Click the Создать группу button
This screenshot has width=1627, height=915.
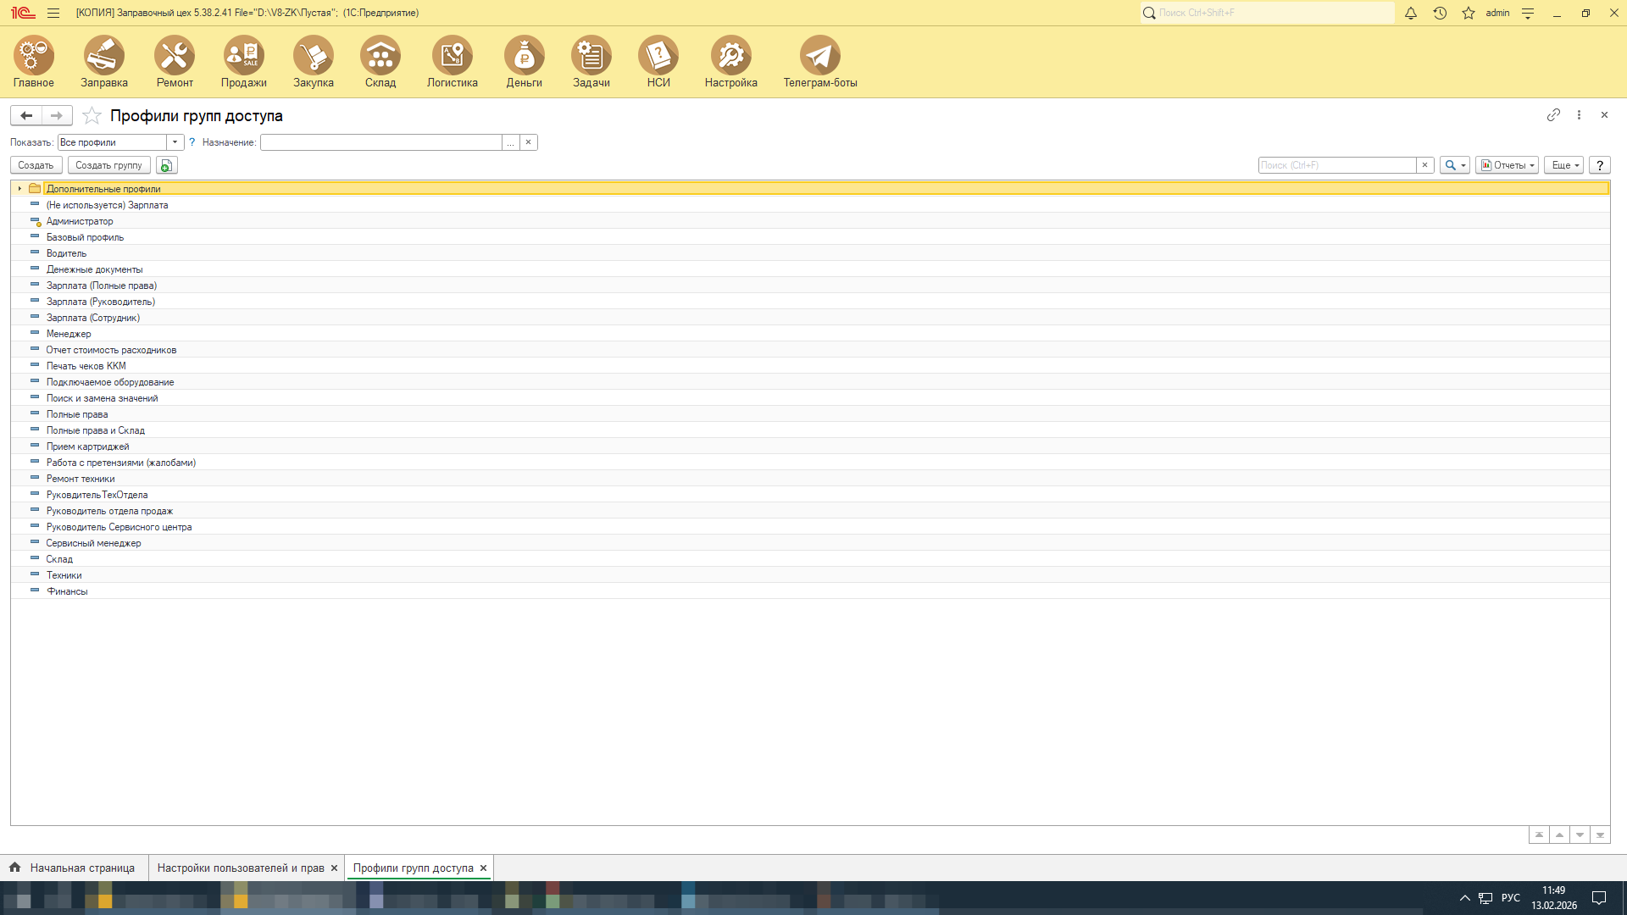coord(108,165)
